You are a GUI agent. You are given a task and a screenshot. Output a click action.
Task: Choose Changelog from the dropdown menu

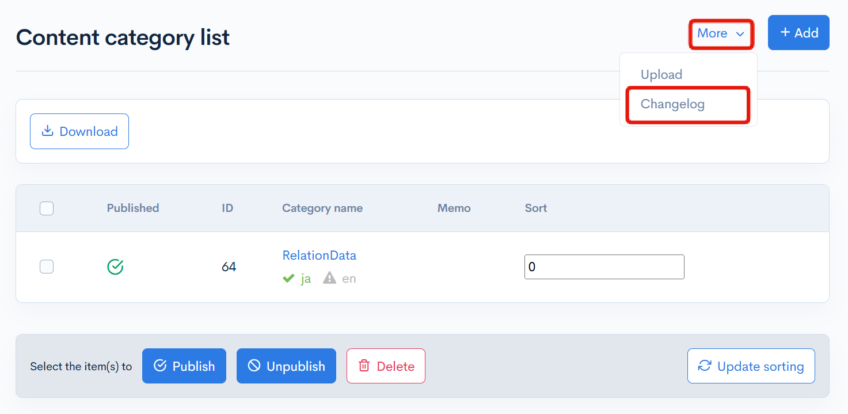(x=672, y=104)
